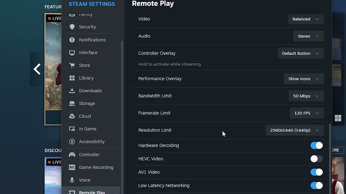
Task: Open Cloud settings page
Action: coord(91,116)
